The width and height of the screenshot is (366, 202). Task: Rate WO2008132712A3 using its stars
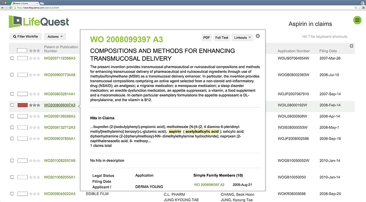[x=34, y=127]
